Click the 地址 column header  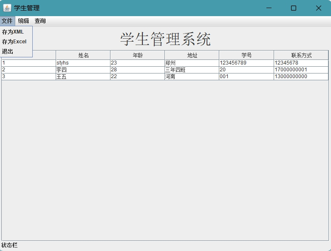192,55
